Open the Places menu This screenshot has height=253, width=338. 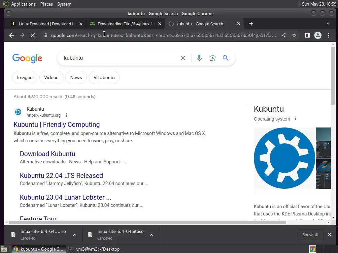click(46, 4)
